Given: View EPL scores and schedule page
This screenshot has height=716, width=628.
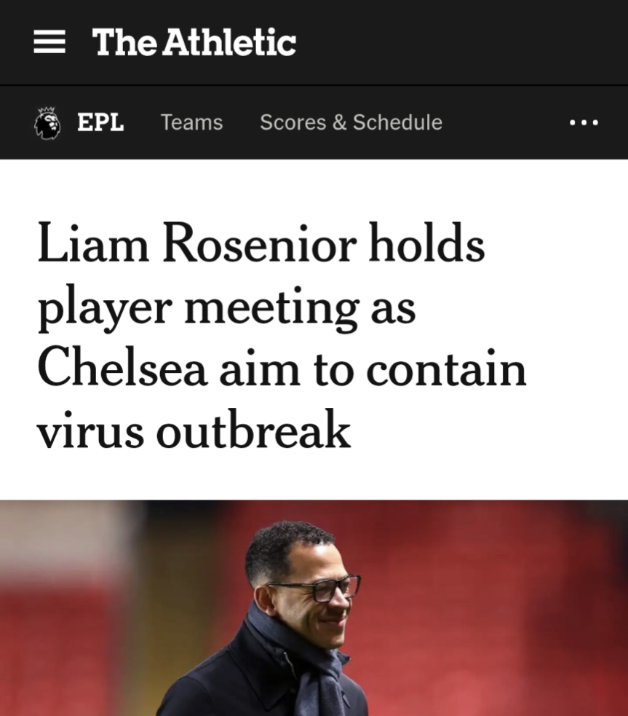Looking at the screenshot, I should pyautogui.click(x=351, y=122).
